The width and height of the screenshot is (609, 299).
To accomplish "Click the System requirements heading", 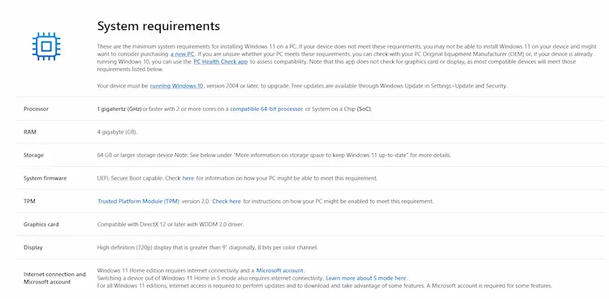I will click(158, 26).
